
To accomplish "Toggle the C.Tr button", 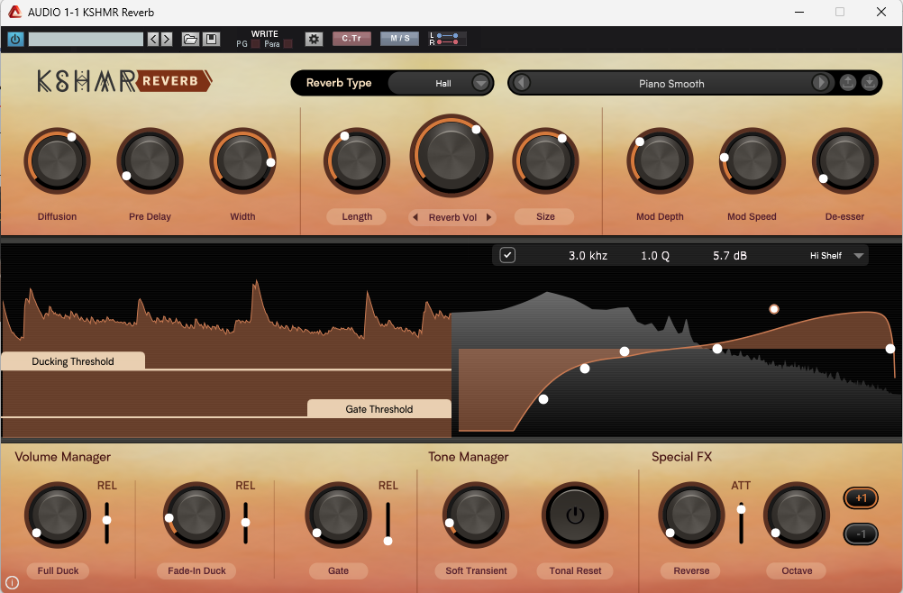I will [351, 39].
